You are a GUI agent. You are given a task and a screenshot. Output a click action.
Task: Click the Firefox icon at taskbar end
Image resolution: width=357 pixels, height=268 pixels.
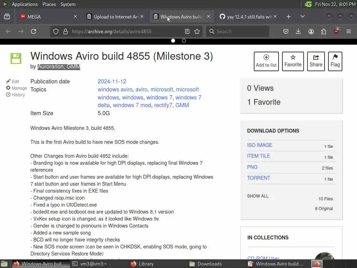point(317,264)
